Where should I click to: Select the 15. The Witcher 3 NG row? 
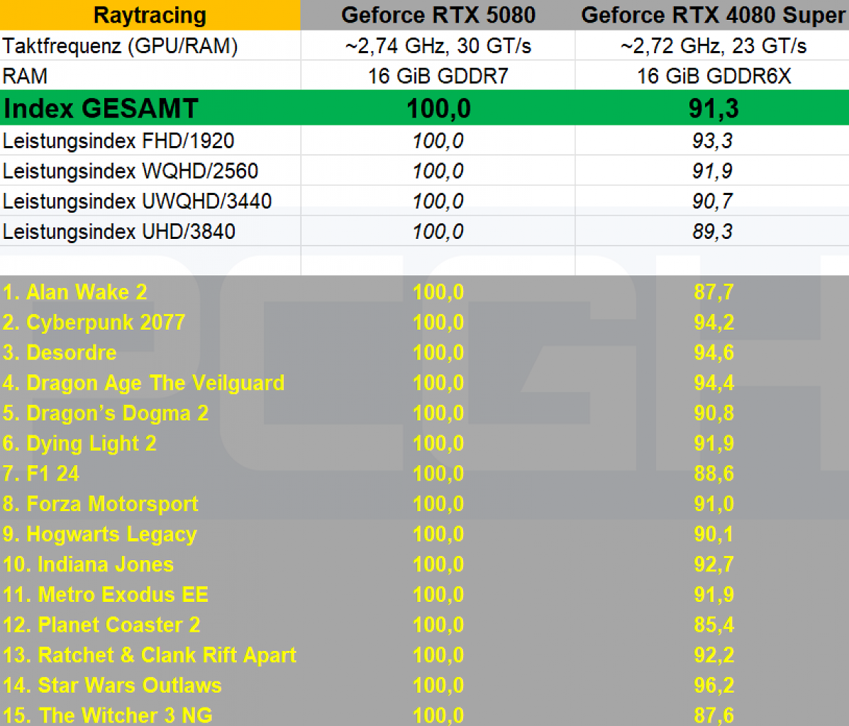424,715
